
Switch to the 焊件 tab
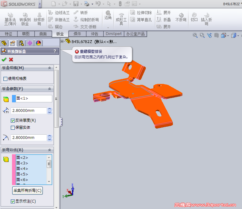(x=77, y=34)
